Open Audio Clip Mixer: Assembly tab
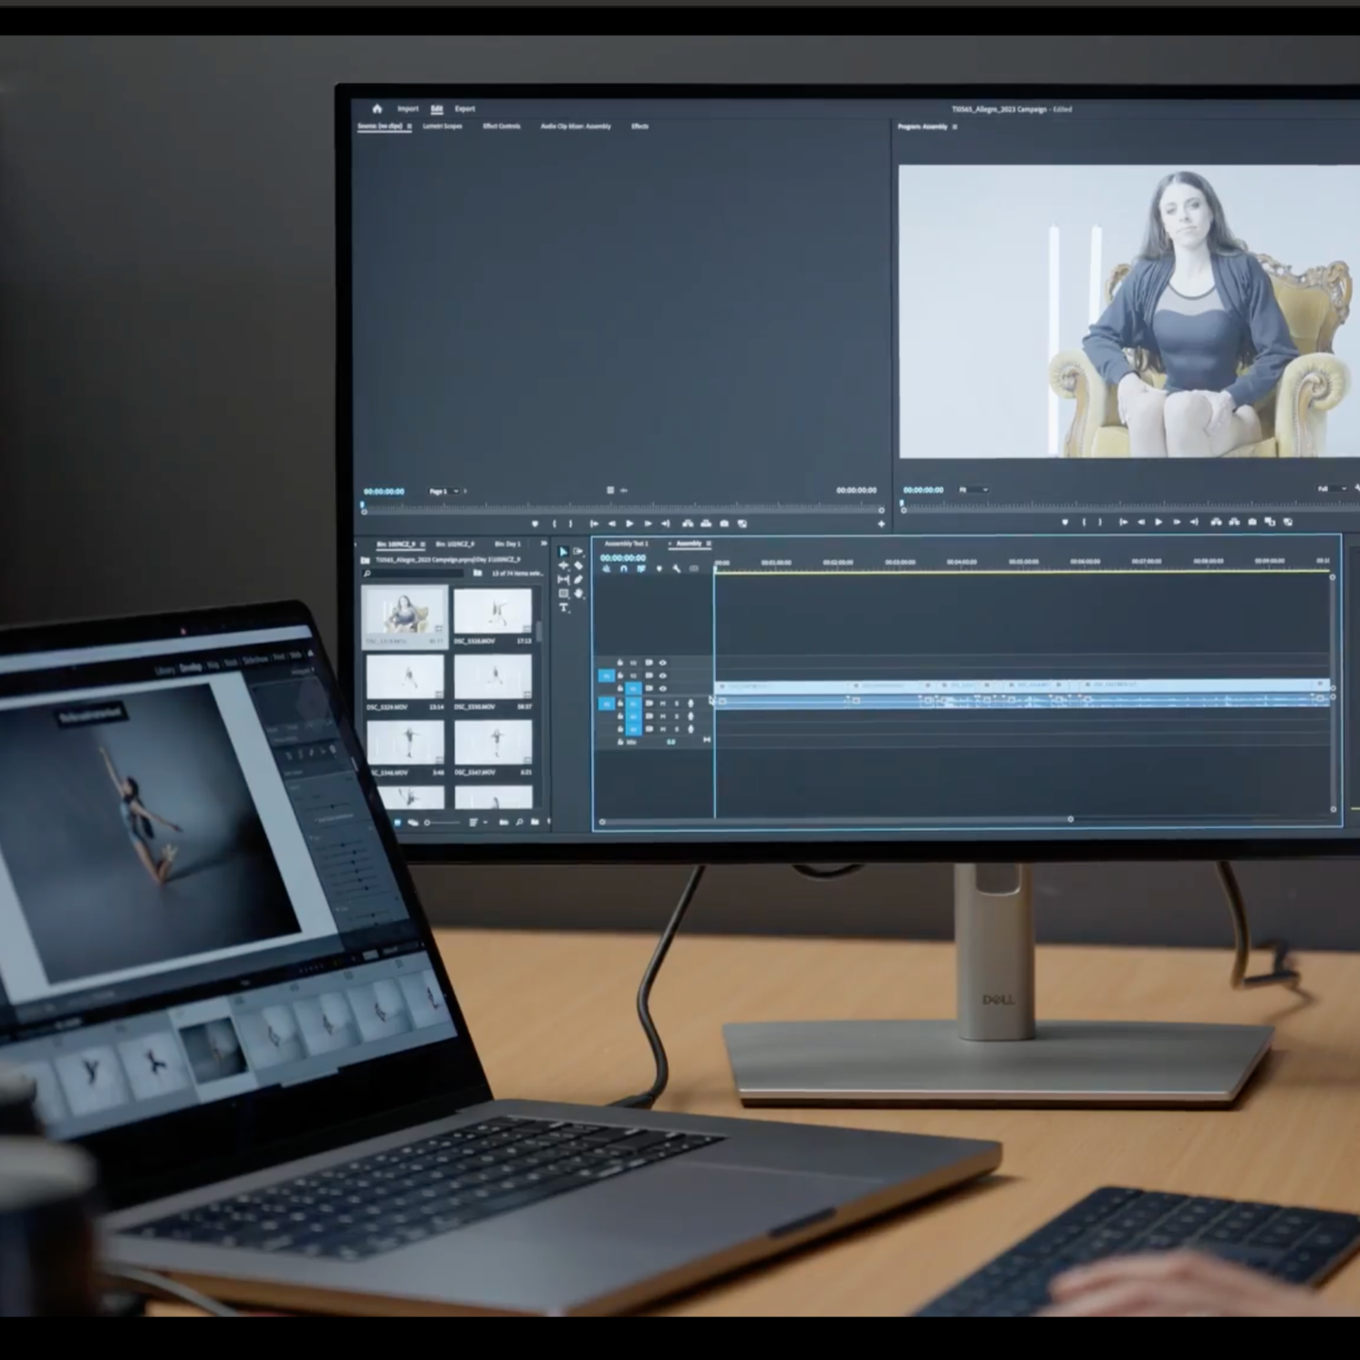The width and height of the screenshot is (1360, 1360). [x=576, y=126]
